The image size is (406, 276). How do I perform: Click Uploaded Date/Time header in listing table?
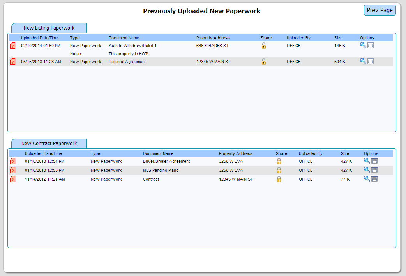coord(39,38)
